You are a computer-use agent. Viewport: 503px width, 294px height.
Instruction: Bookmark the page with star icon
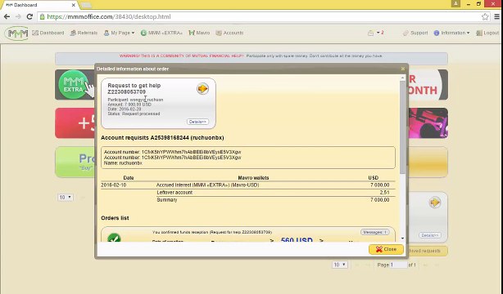pyautogui.click(x=485, y=16)
